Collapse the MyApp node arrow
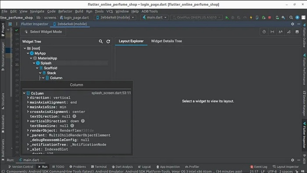Viewport: 307px width, 173px height. coord(28,53)
